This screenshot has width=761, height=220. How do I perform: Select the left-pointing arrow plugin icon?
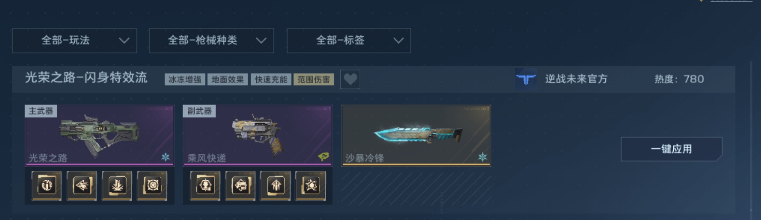(x=82, y=186)
